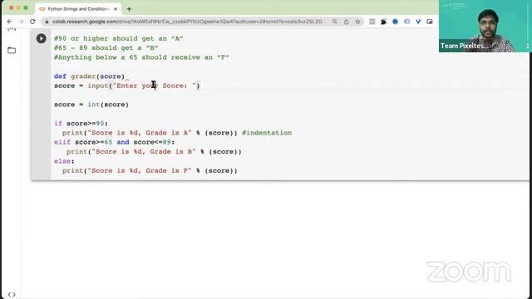The width and height of the screenshot is (532, 299).
Task: Click the 'score = input("Enter your Score: ")' line
Action: (127, 86)
